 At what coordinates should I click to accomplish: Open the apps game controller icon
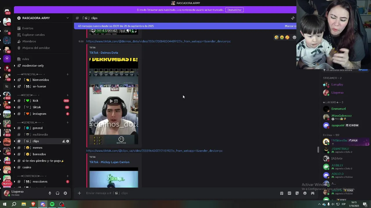[x=312, y=193]
